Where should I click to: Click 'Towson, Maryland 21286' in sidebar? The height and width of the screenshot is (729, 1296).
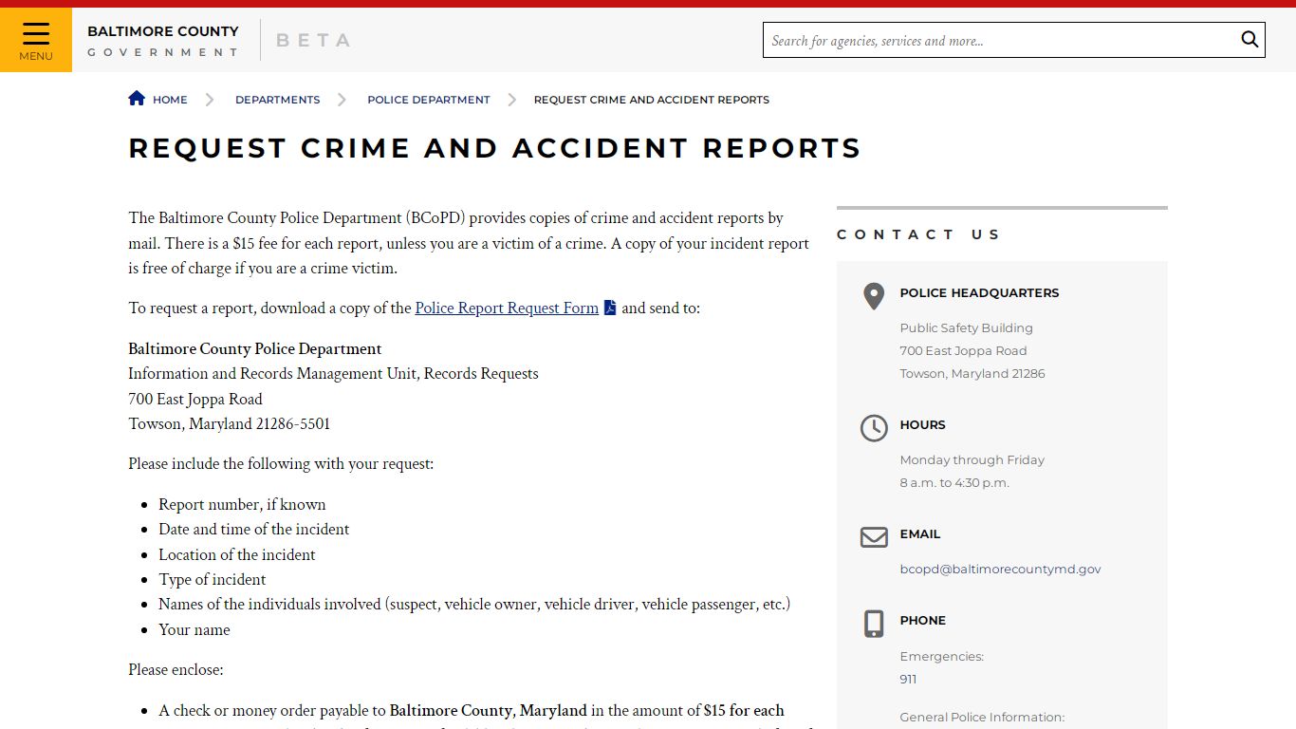point(972,374)
